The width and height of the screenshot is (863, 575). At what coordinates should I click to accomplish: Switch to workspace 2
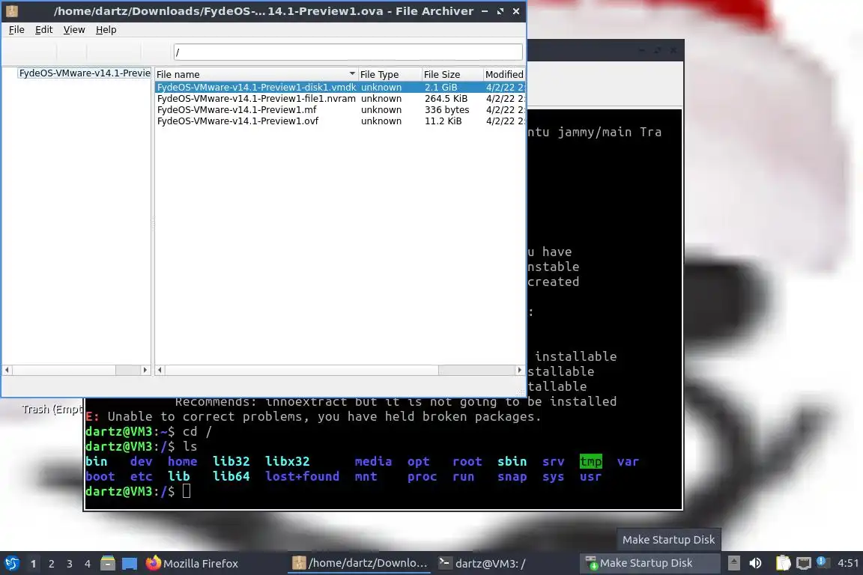tap(52, 564)
